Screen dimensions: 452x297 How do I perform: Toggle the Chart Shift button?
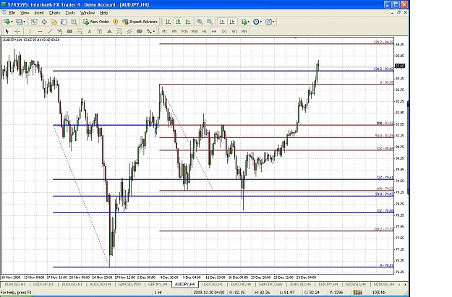coord(232,22)
